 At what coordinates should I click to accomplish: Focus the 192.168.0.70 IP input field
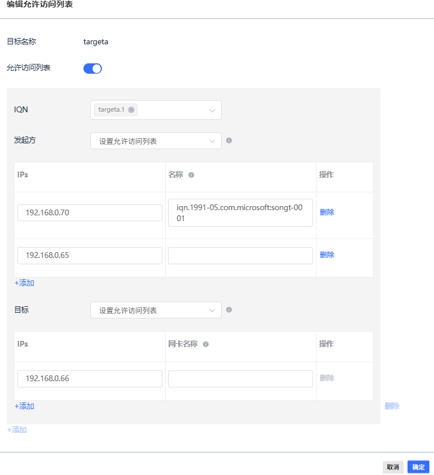tap(90, 212)
